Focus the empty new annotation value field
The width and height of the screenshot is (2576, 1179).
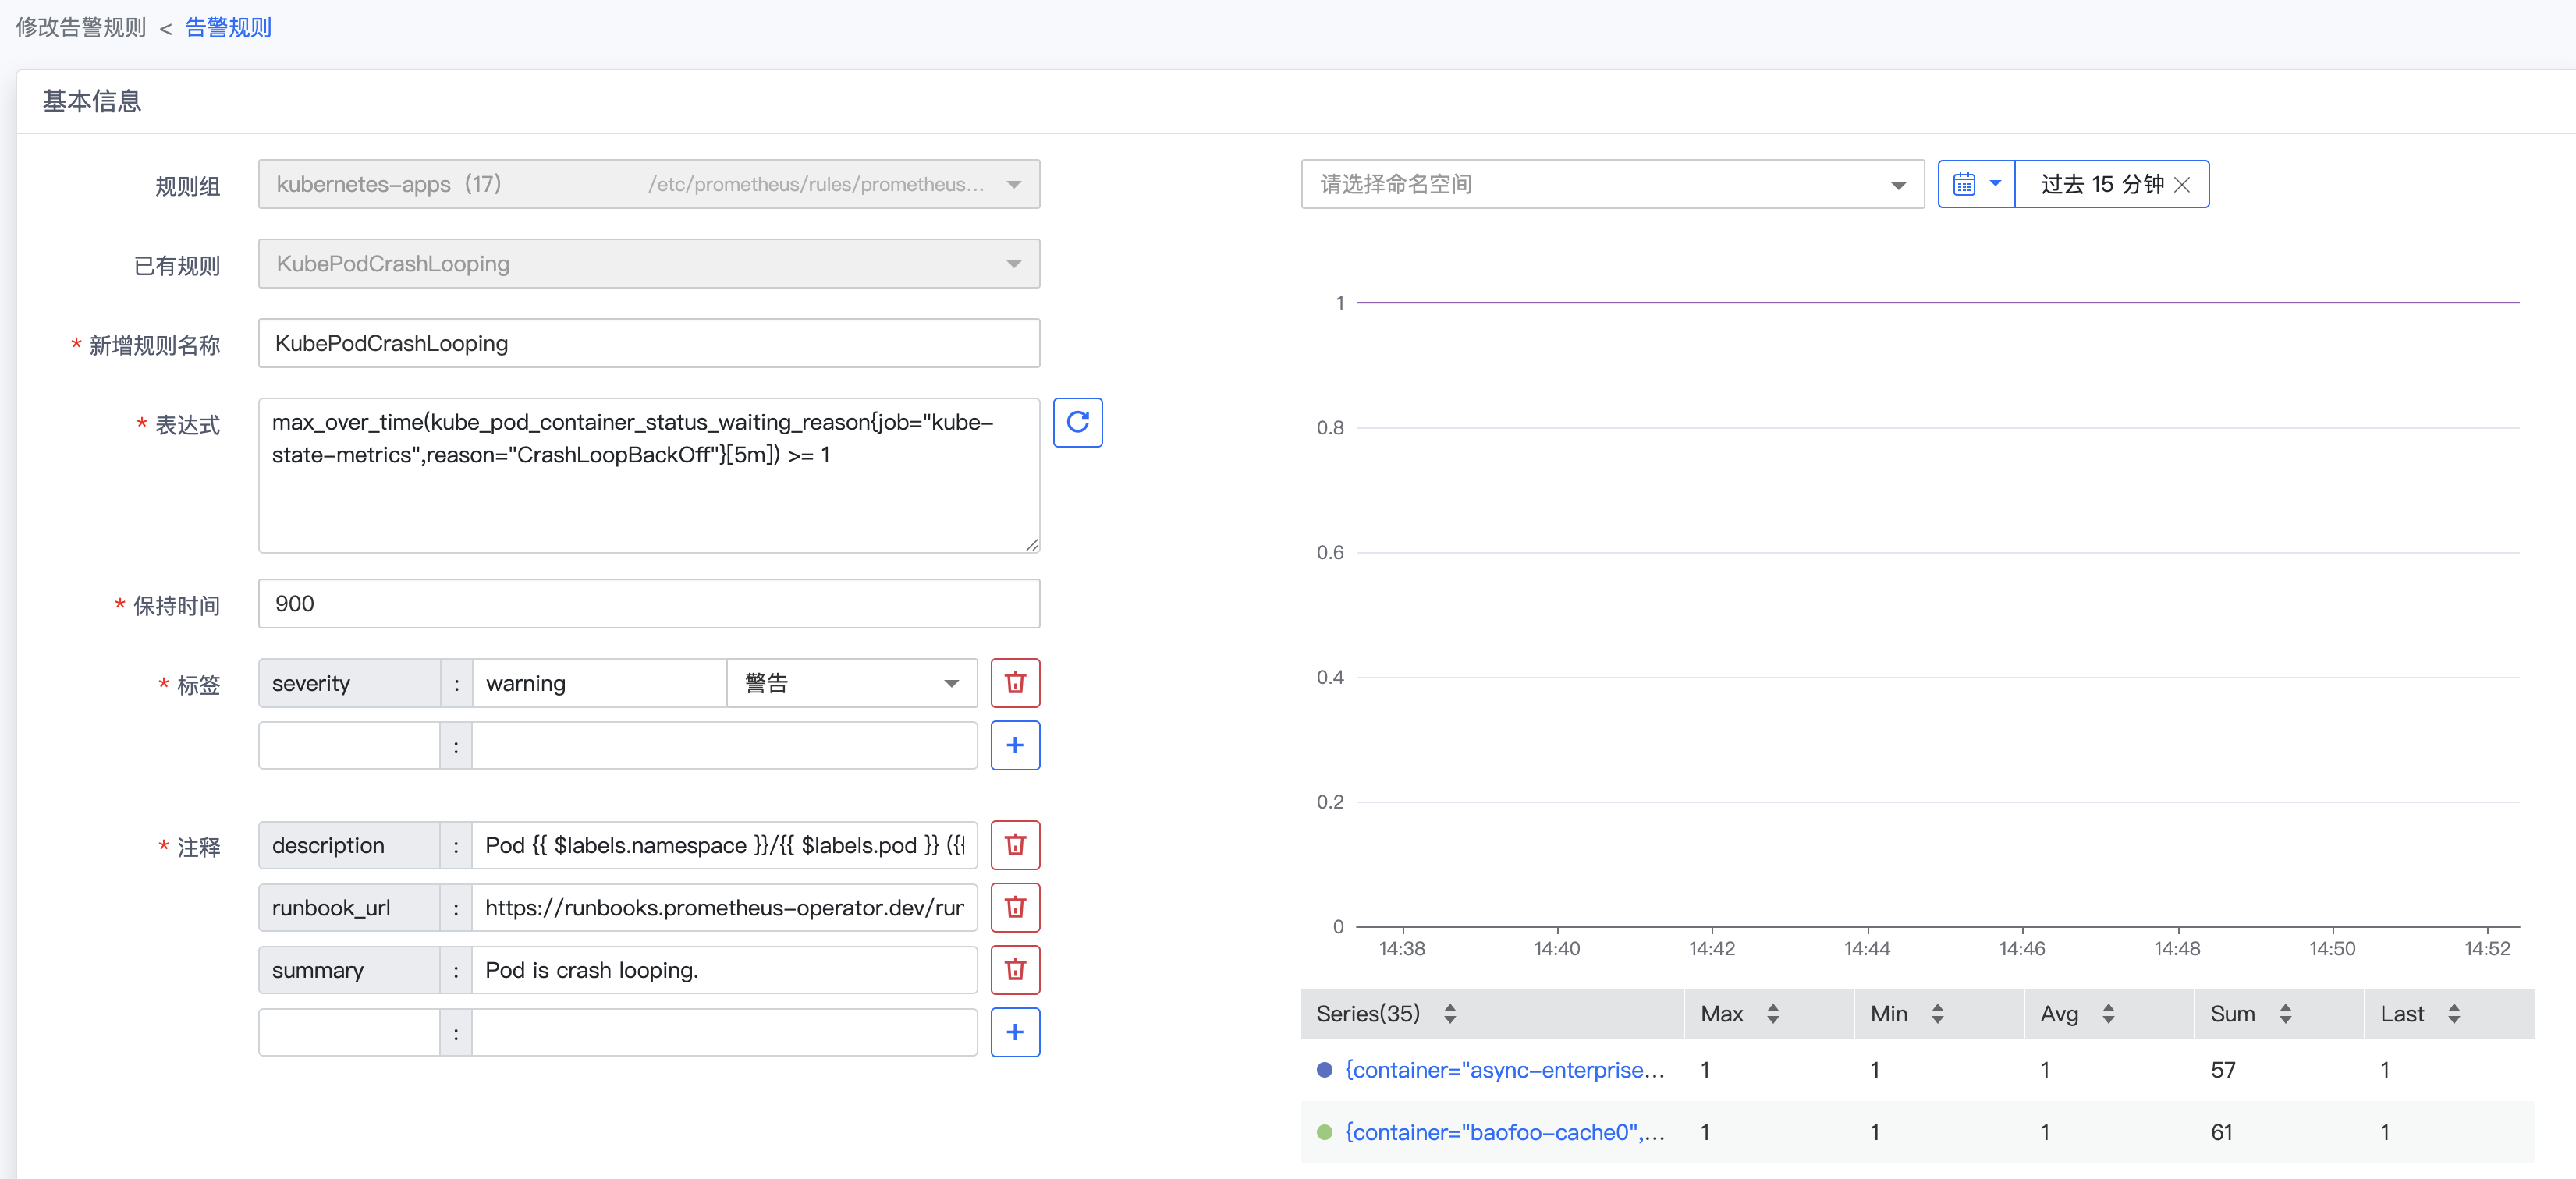tap(724, 1032)
